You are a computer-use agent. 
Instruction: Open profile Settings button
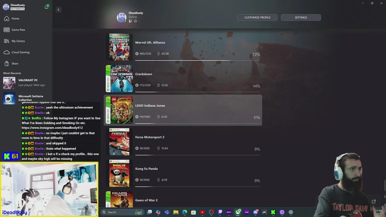[301, 17]
